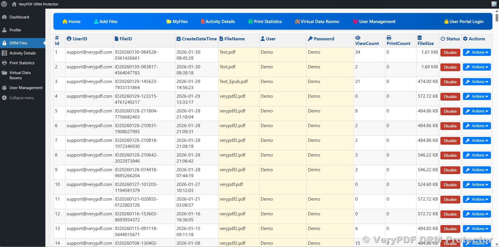Open Actions dropdown for row 5
The image size is (499, 247).
(x=477, y=111)
